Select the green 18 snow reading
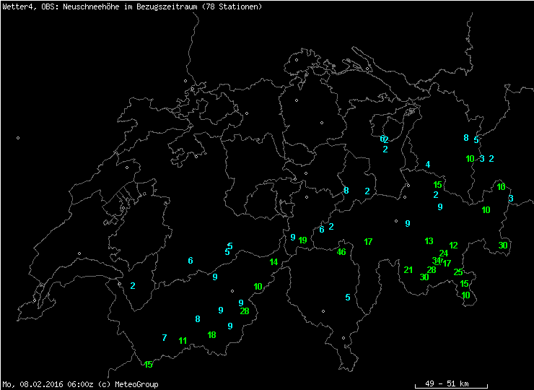The image size is (534, 390). pyautogui.click(x=211, y=335)
